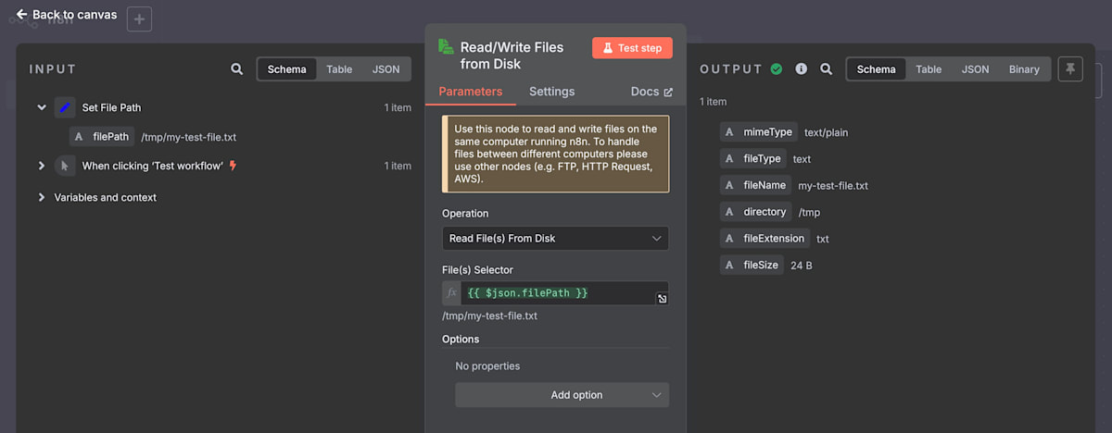Viewport: 1112px width, 433px height.
Task: Select the mimeType output pill
Action: (759, 132)
